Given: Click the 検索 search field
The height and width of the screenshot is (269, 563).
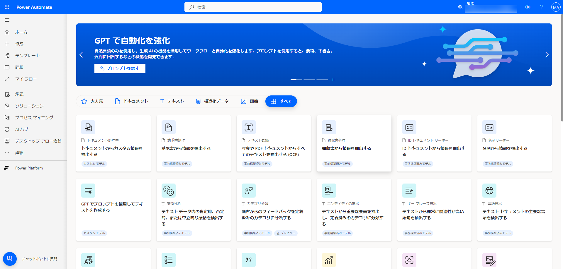Looking at the screenshot, I should [x=253, y=7].
